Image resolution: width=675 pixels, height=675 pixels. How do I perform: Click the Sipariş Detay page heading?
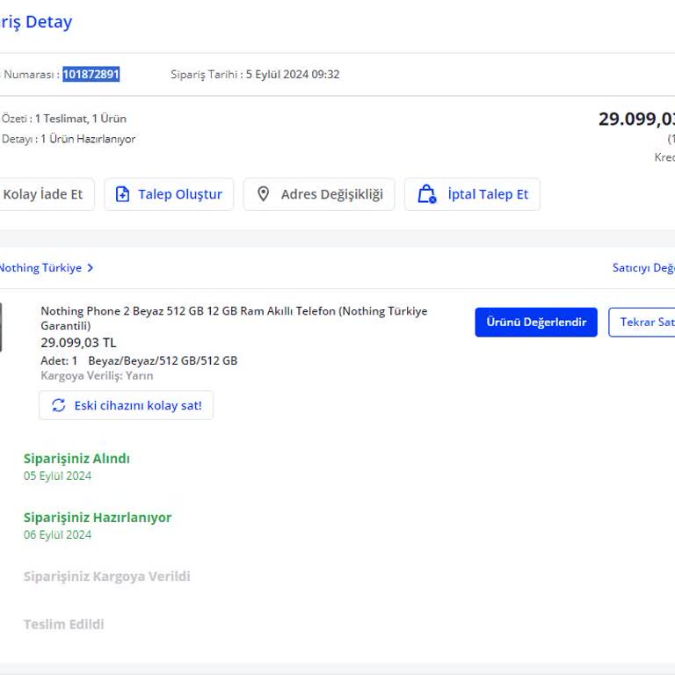click(35, 22)
